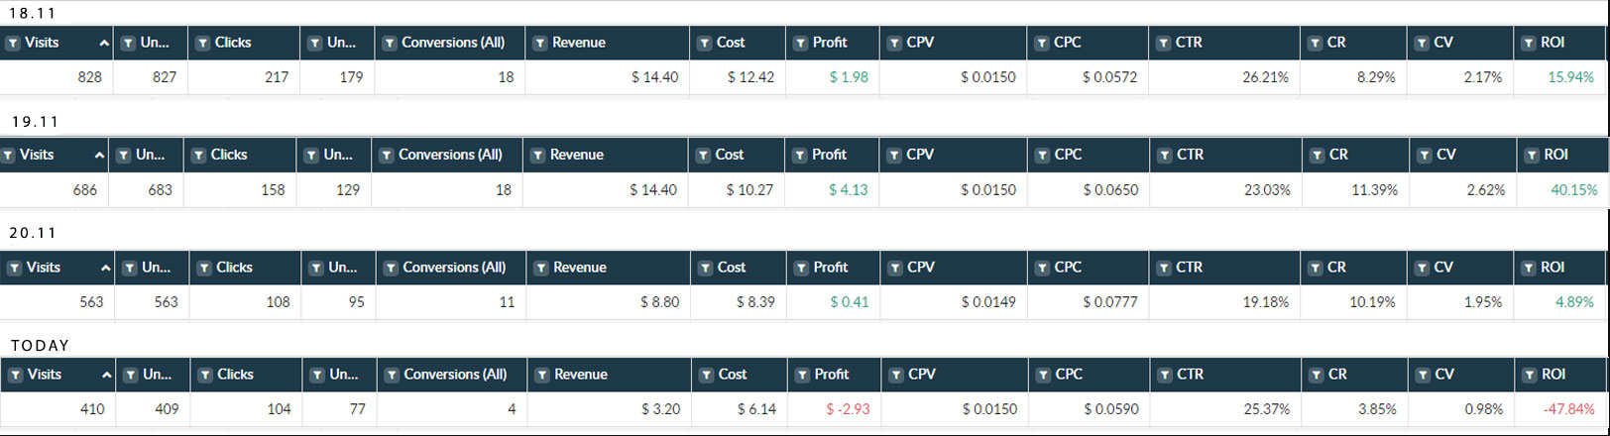
Task: Toggle the Visits sort arrow in the TODAY table
Action: pos(106,376)
